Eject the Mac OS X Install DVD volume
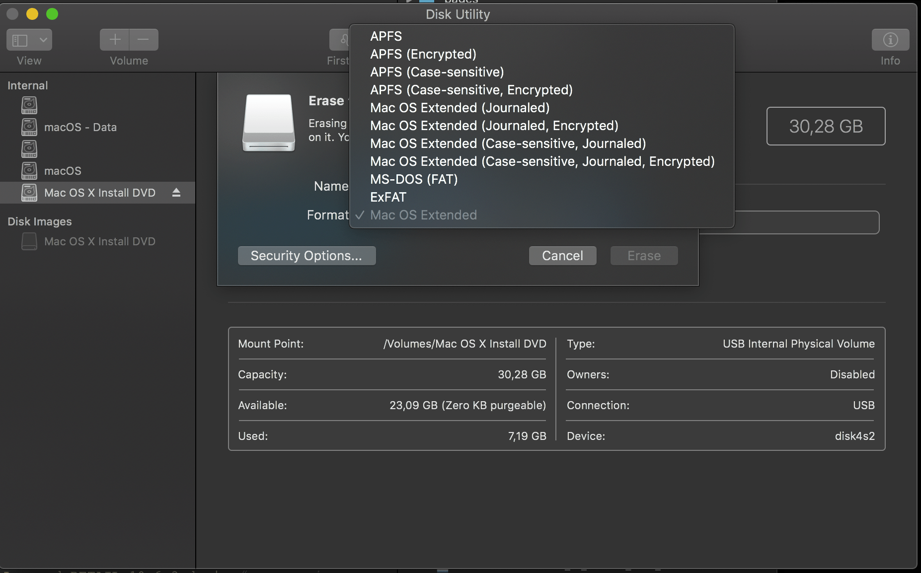The image size is (921, 573). 176,193
